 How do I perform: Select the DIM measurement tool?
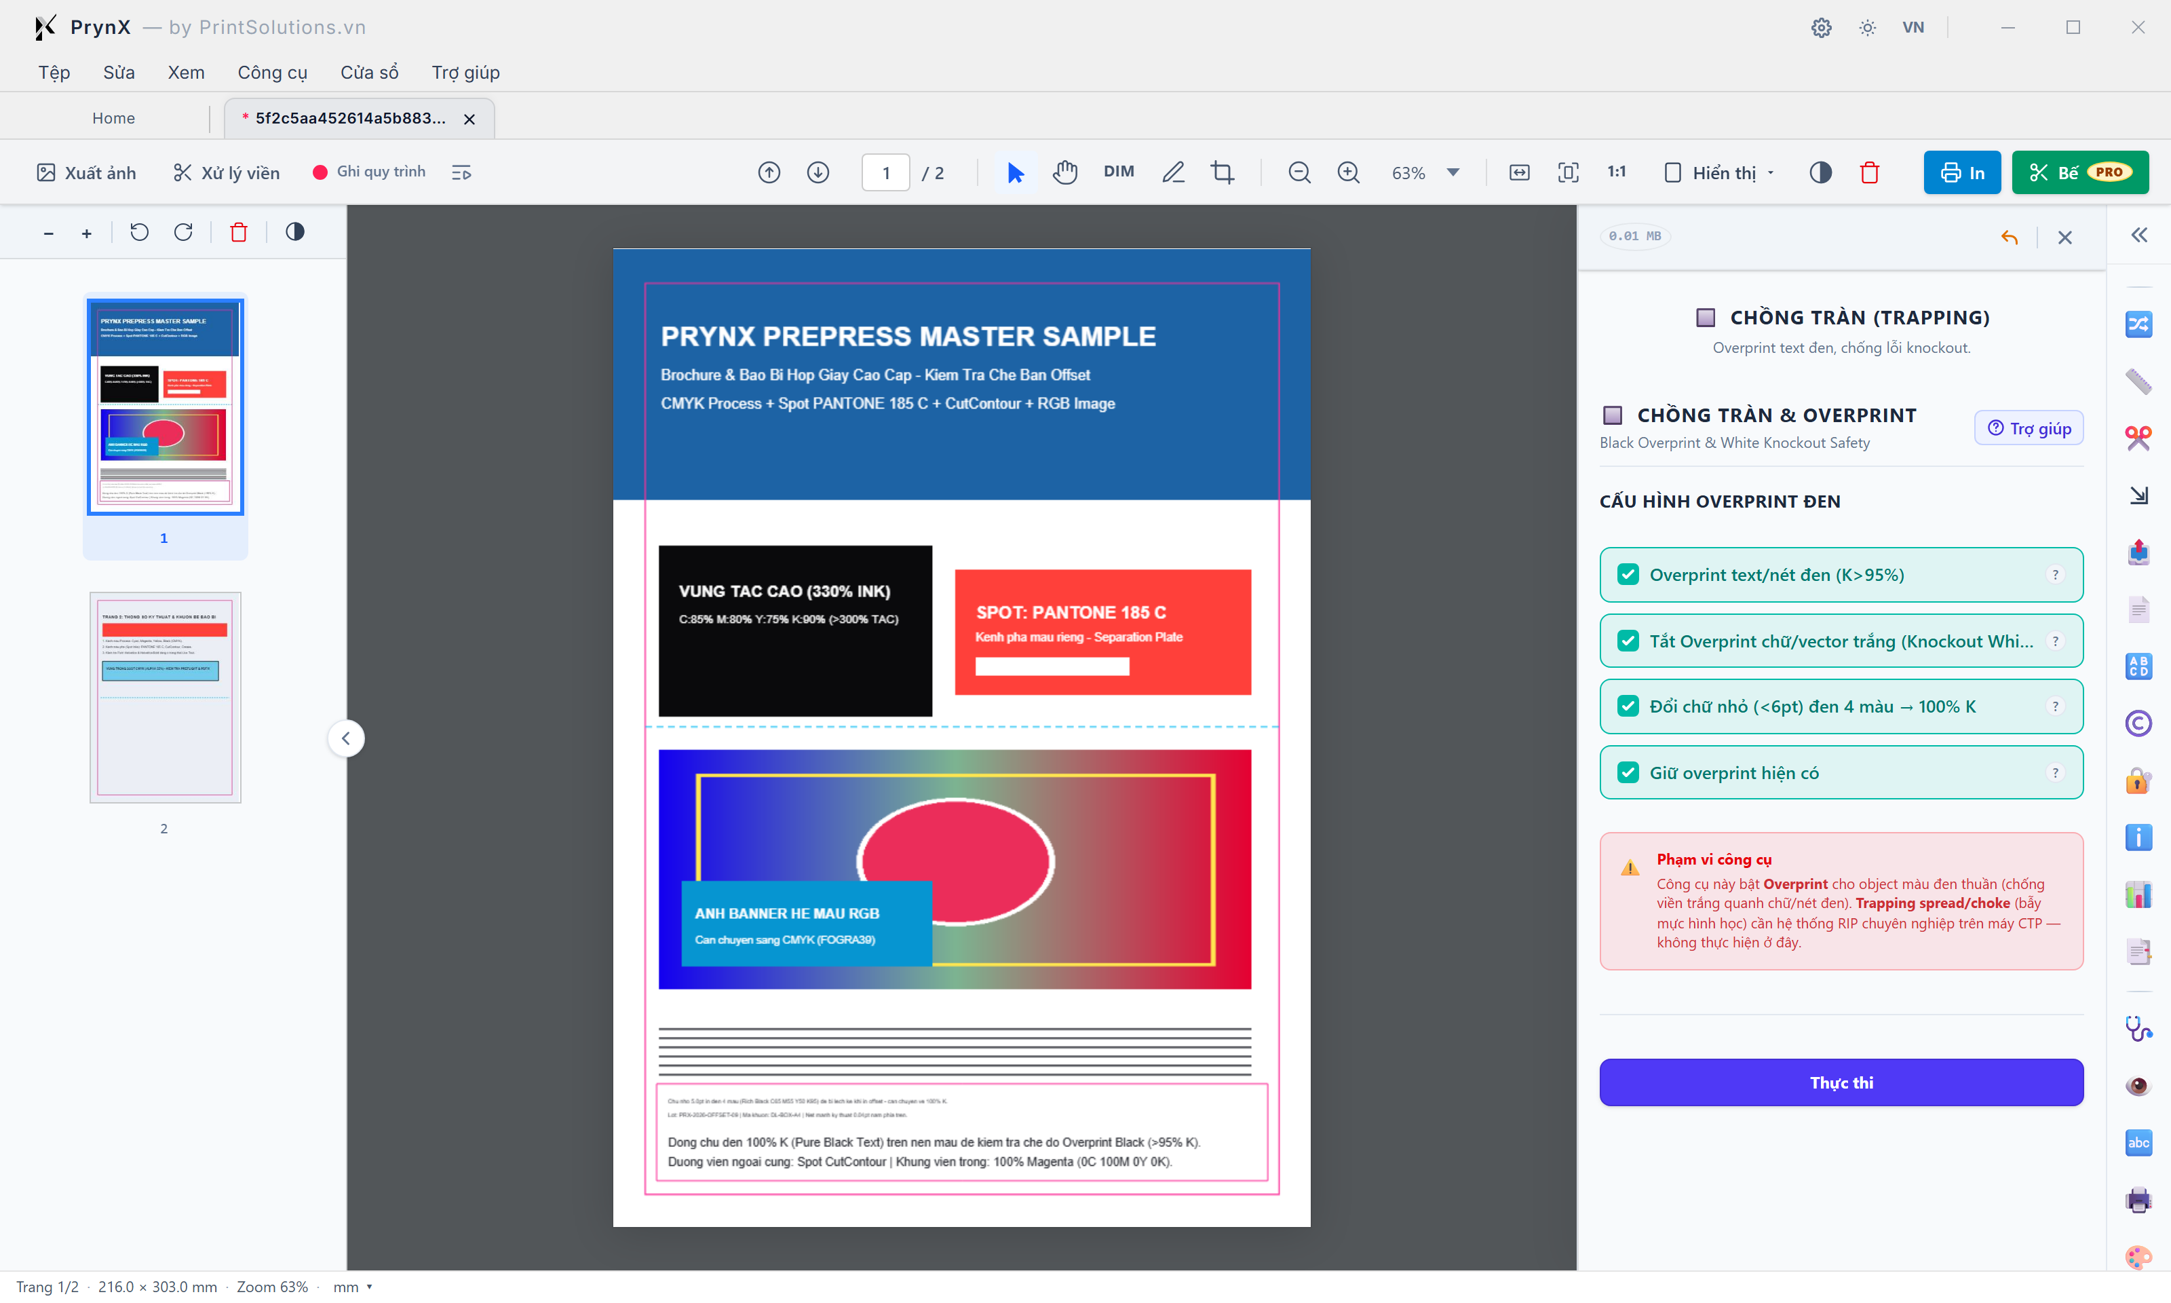pos(1118,171)
